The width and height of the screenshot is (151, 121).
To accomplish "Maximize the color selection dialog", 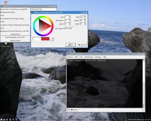I will tap(84, 13).
